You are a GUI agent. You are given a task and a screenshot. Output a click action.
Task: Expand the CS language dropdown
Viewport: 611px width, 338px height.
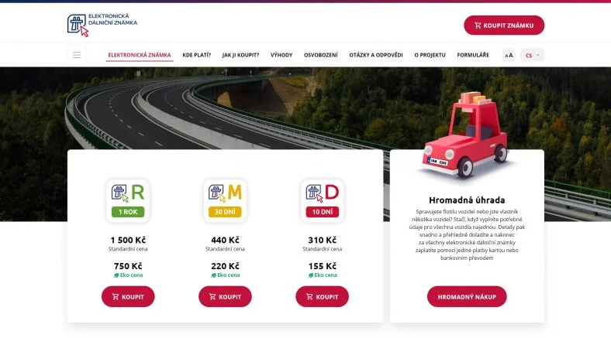[x=532, y=55]
